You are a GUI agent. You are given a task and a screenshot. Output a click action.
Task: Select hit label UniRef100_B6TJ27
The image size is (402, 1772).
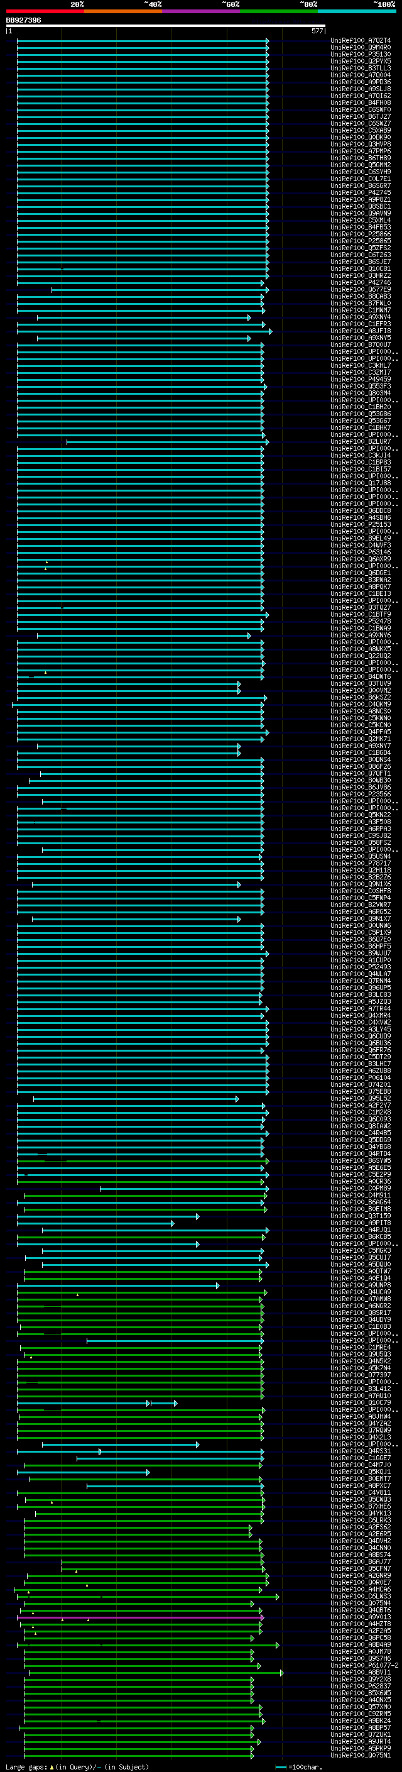pos(361,116)
